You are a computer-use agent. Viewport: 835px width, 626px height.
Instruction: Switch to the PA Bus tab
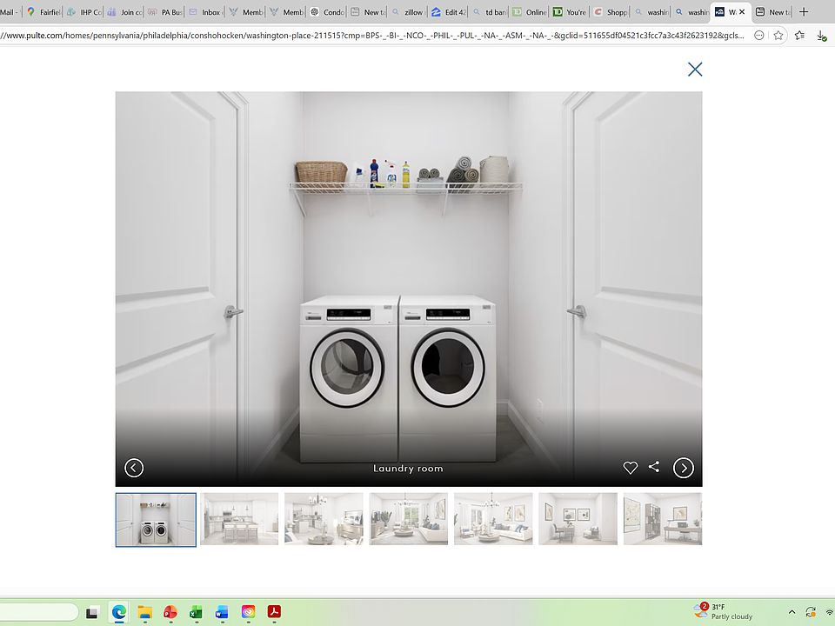(165, 11)
